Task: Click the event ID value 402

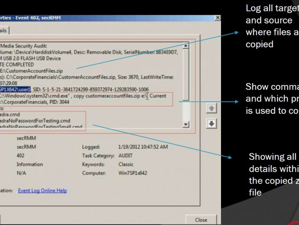Action: (x=20, y=156)
